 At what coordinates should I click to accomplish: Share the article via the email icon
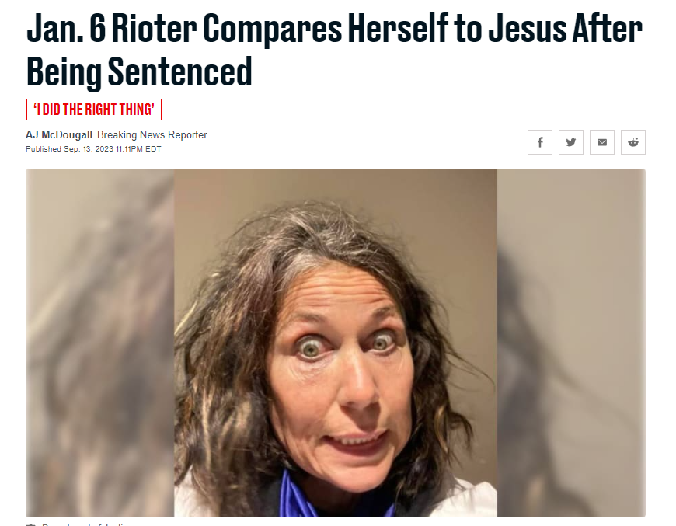click(602, 142)
